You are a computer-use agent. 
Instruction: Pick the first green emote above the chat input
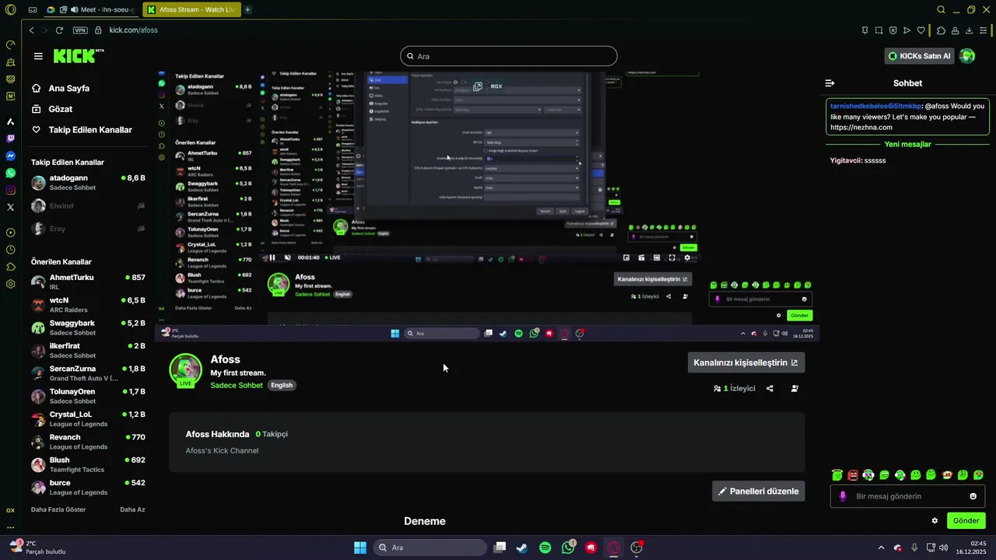(836, 474)
